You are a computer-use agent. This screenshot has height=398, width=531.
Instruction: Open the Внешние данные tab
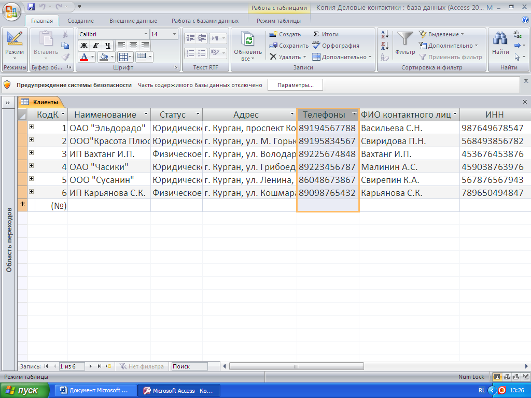[x=133, y=21]
